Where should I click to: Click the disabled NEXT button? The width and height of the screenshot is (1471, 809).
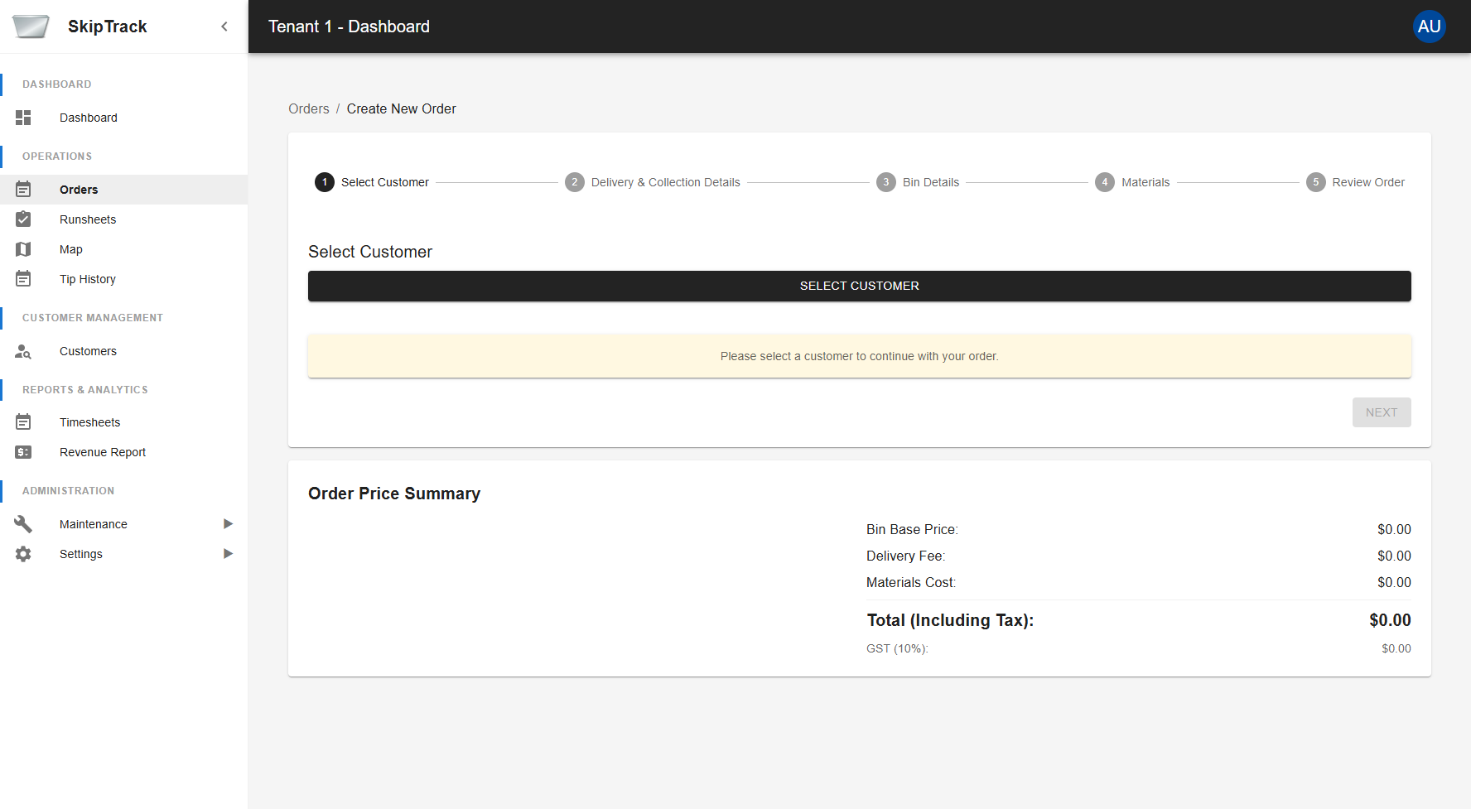(x=1382, y=412)
